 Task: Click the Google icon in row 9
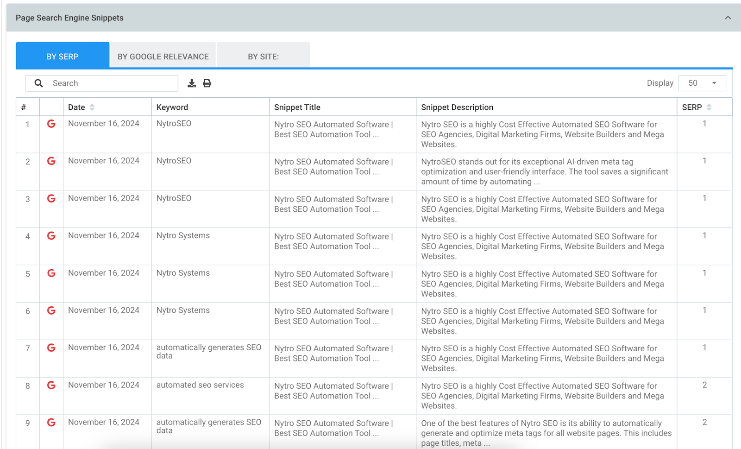51,422
